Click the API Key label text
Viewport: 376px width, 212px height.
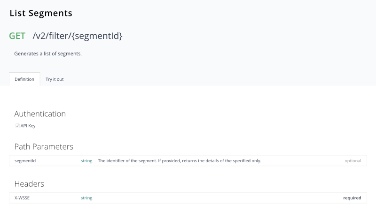click(x=28, y=126)
